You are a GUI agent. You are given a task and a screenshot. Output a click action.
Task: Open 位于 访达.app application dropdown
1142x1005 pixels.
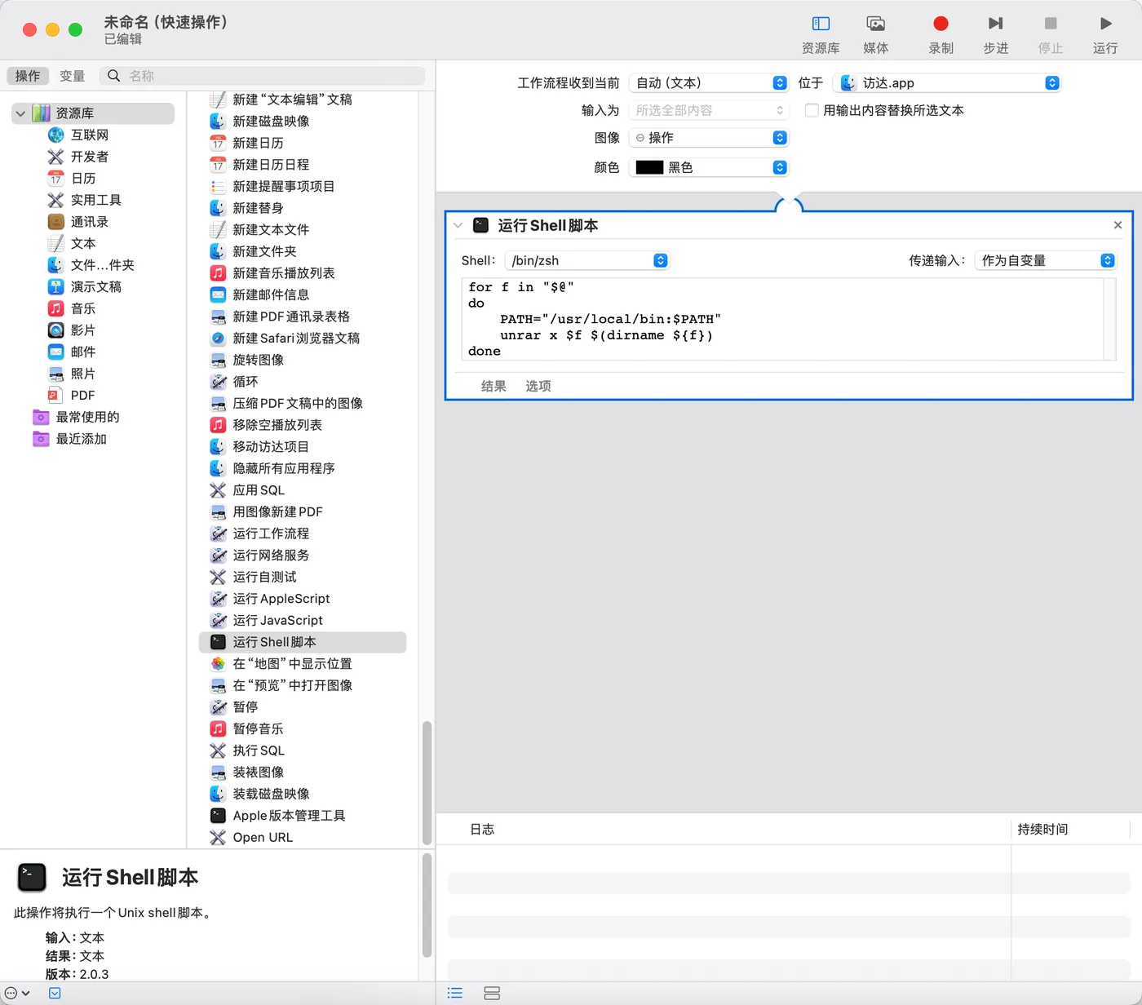point(947,83)
